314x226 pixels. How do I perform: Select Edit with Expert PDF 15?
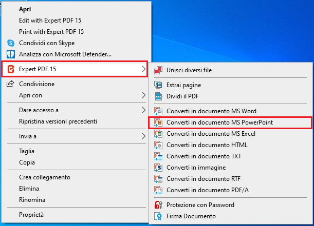coord(76,20)
